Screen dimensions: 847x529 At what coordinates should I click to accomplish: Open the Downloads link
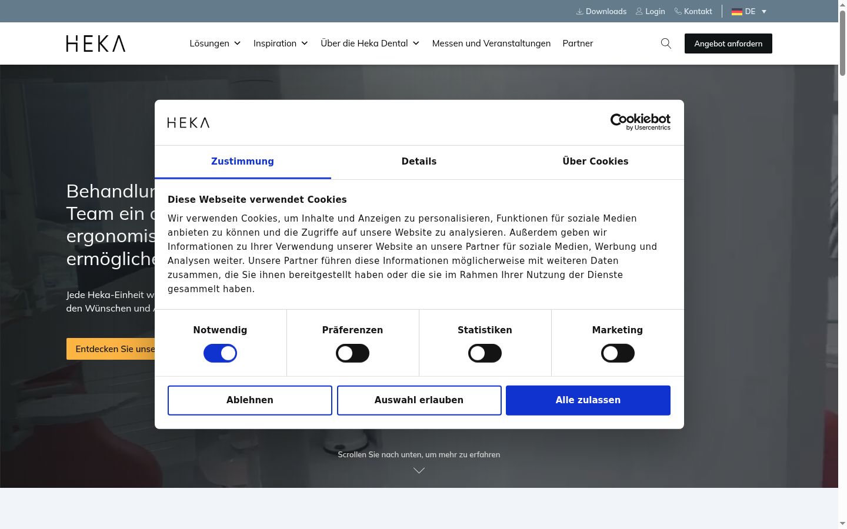coord(601,12)
